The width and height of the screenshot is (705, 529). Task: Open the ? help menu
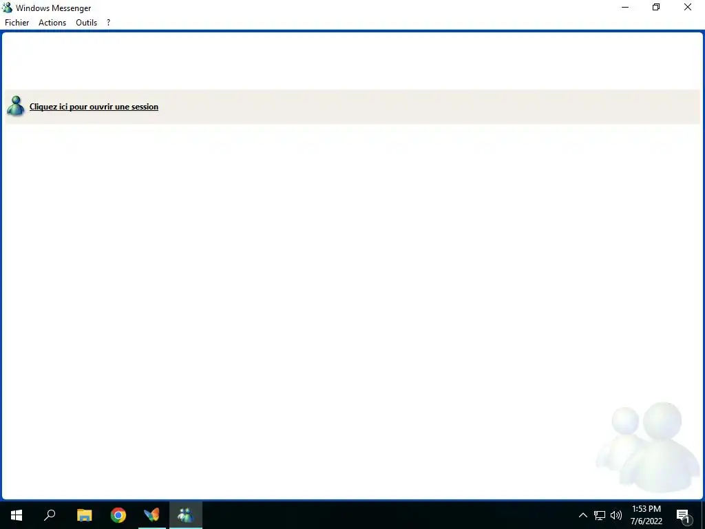click(108, 23)
